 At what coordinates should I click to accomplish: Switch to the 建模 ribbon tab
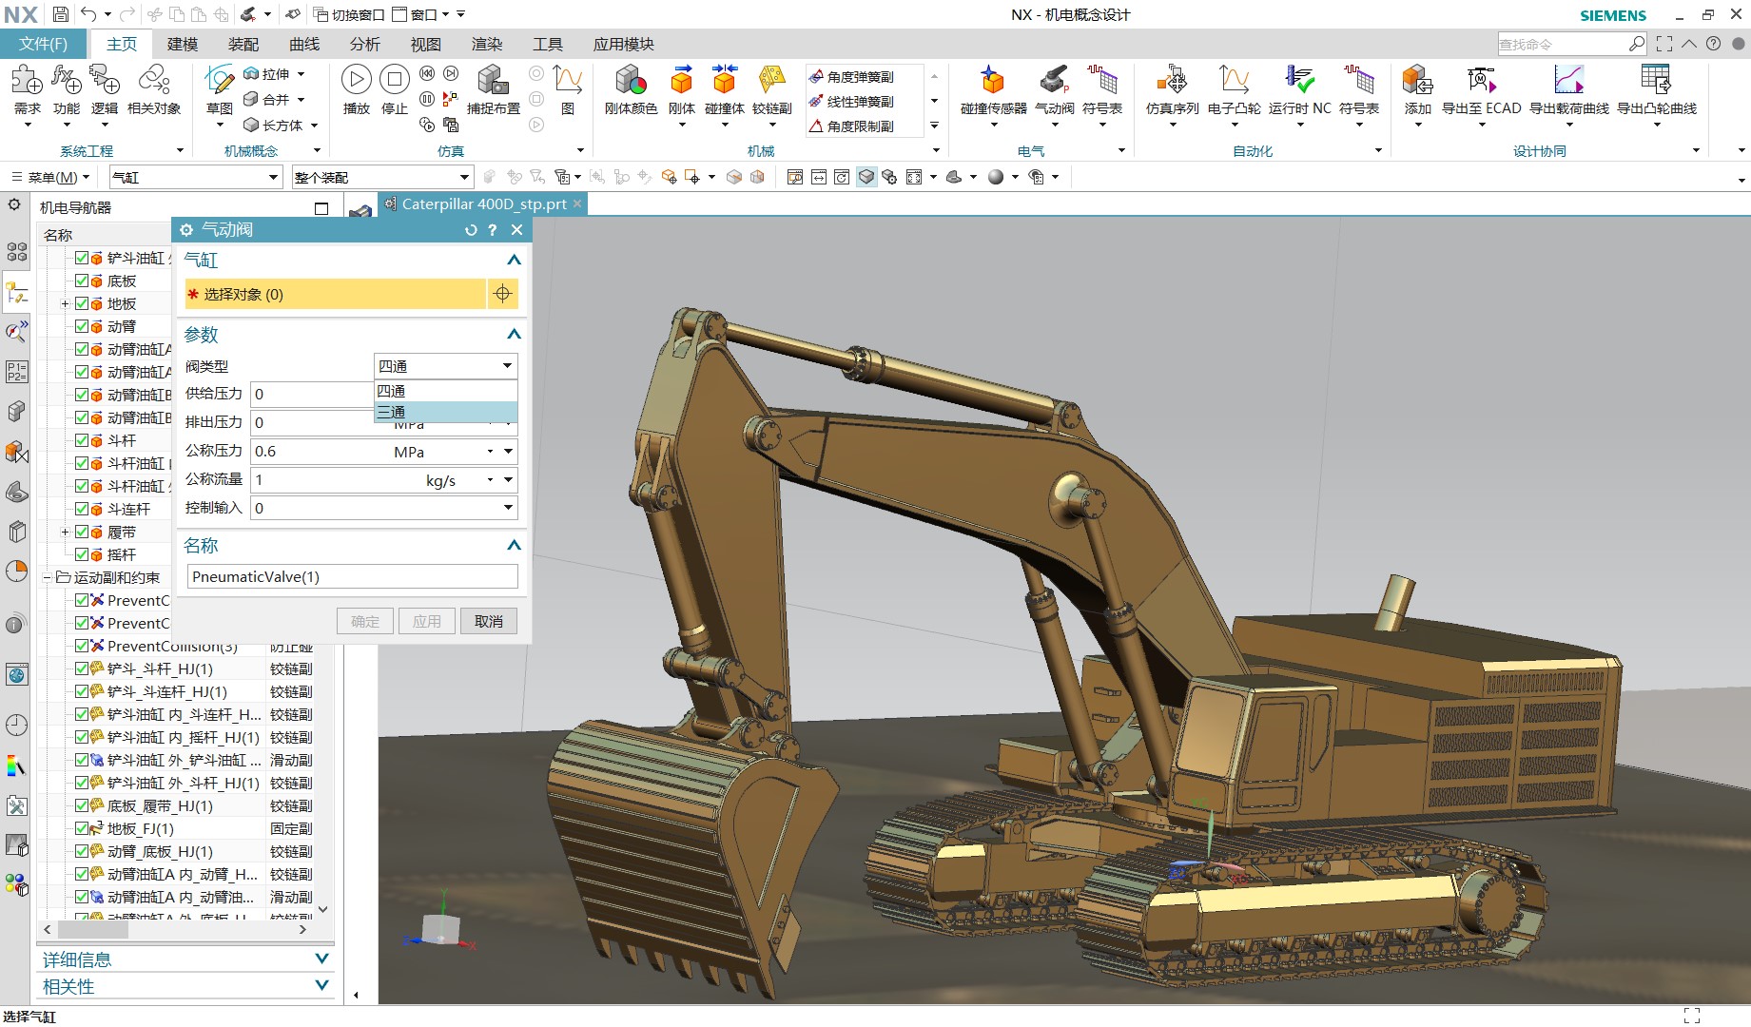[183, 44]
